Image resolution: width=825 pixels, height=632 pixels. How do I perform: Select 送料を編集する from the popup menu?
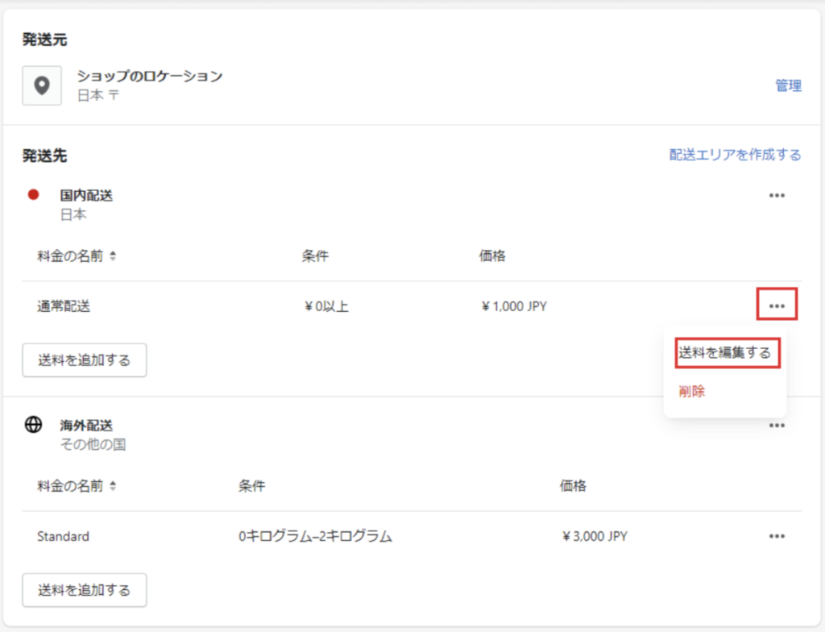[724, 353]
